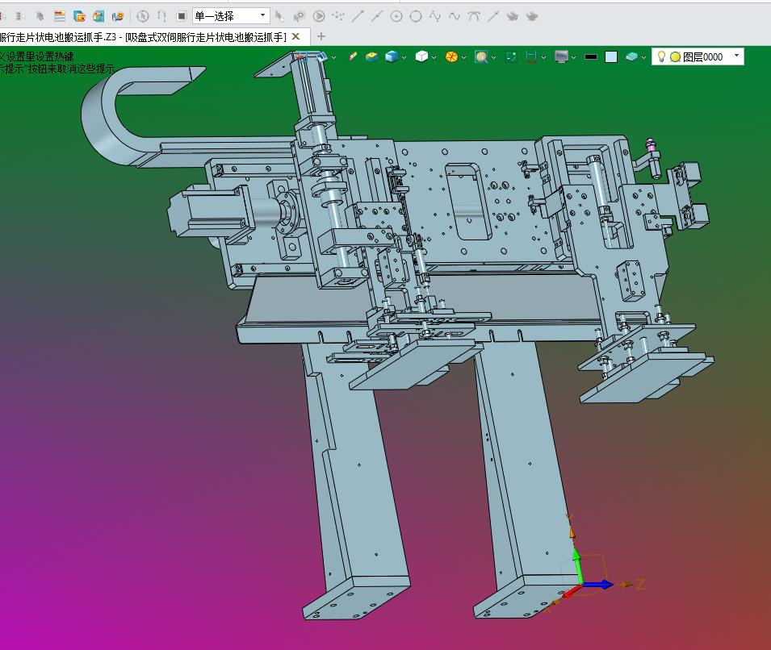Click the magnifier zoom icon
771x650 pixels.
click(x=481, y=57)
